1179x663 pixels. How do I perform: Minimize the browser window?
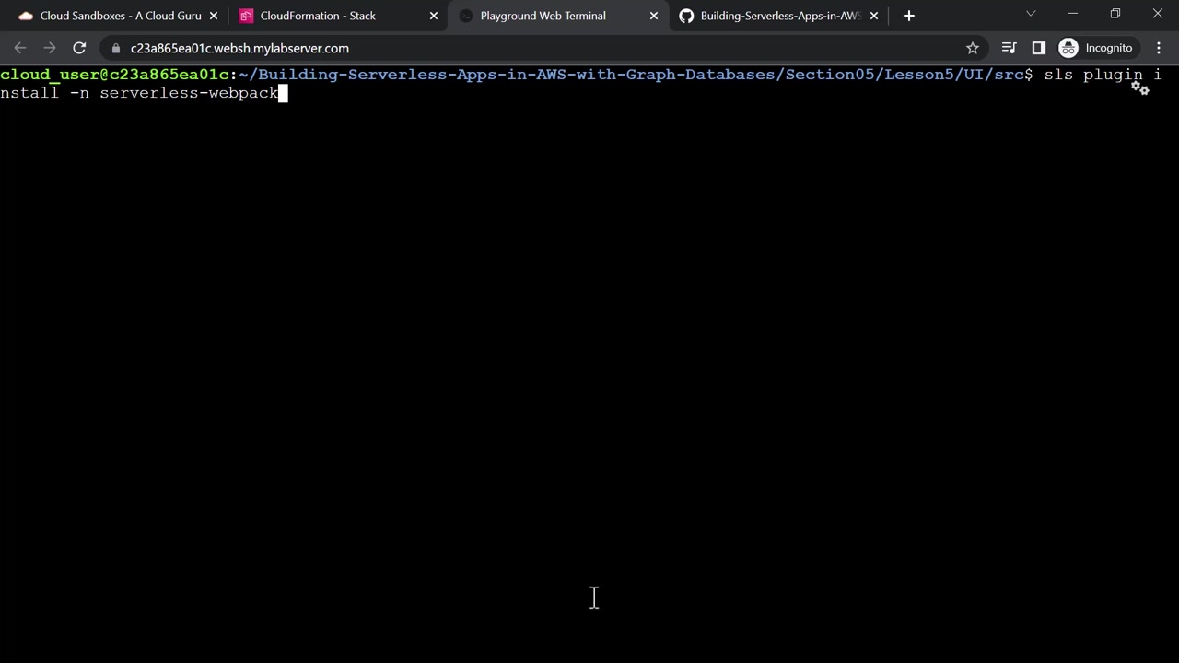(x=1073, y=14)
